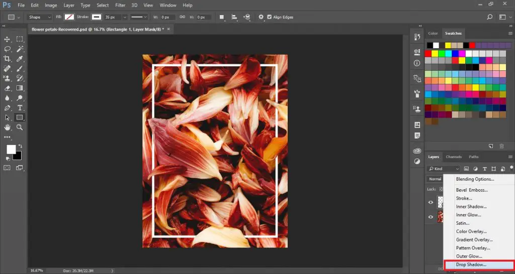Select the Horizontal Type tool
Image resolution: width=515 pixels, height=274 pixels.
pyautogui.click(x=20, y=108)
